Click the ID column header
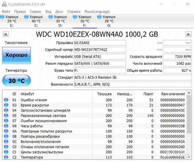Image resolution: width=194 pixels, height=162 pixels. 14,94
